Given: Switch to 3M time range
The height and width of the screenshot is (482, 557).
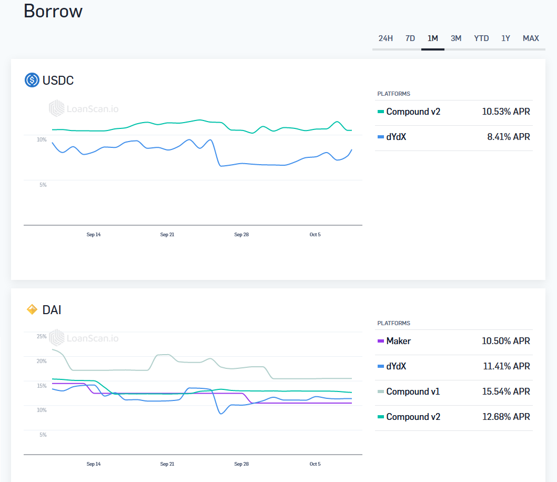Looking at the screenshot, I should 456,38.
